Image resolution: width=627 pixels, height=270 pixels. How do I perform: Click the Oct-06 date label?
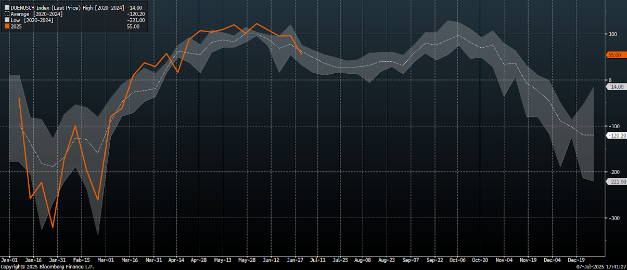pyautogui.click(x=457, y=260)
